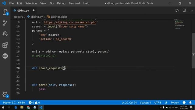The image size is (195, 110).
Task: Open File Explorer from taskbar
Action: (x=22, y=107)
